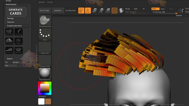The width and height of the screenshot is (189, 106).
Task: Toggle Mrgb paint mode
Action: click(x=128, y=9)
